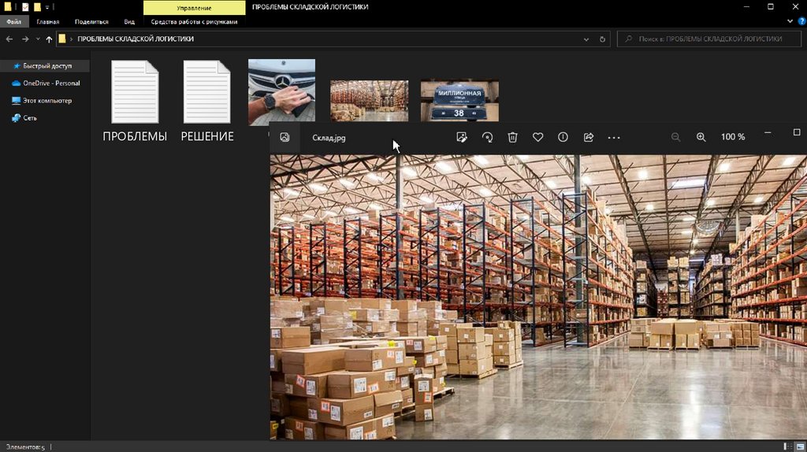The width and height of the screenshot is (807, 452).
Task: Zoom out using the minus magnifier
Action: [675, 137]
